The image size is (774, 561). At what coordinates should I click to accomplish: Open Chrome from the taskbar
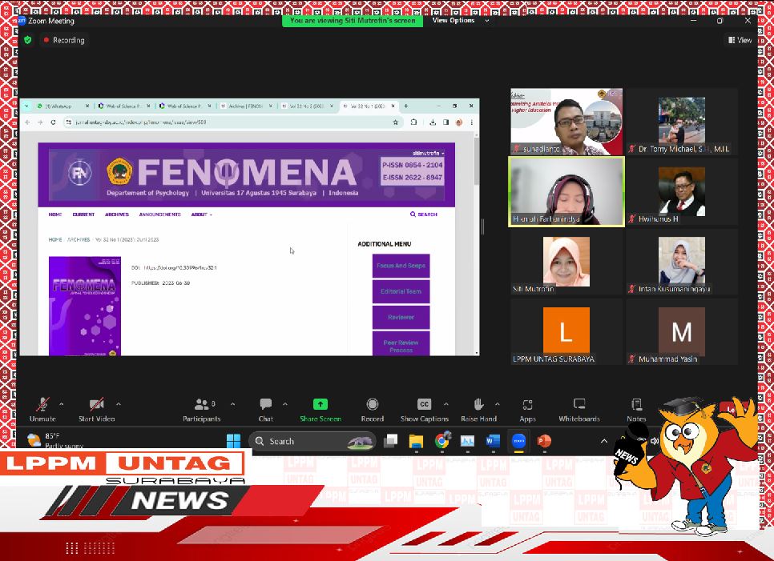[442, 441]
